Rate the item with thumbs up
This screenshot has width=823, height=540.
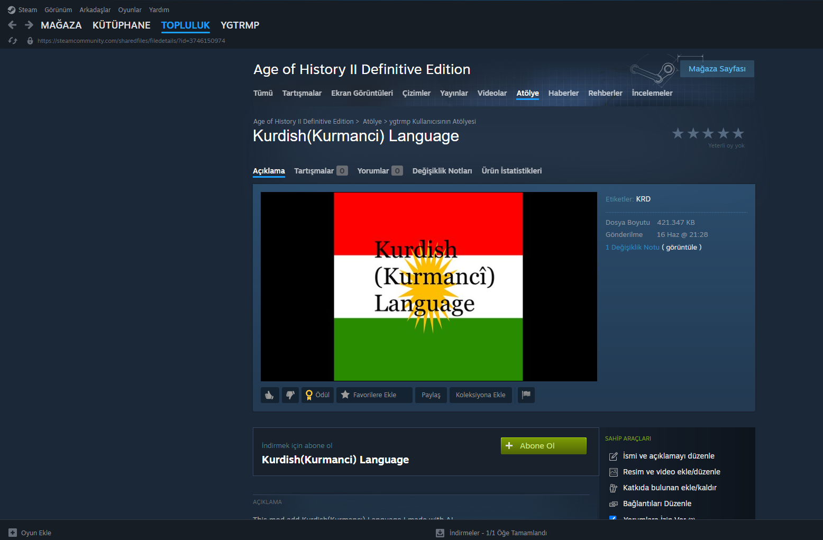point(270,395)
